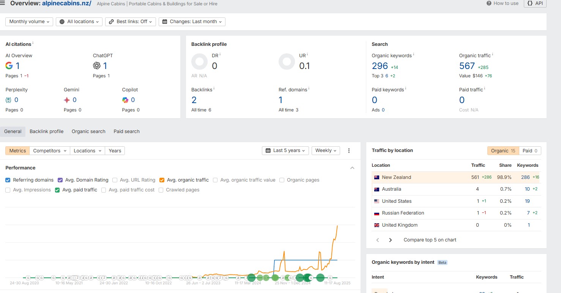This screenshot has height=293, width=561.
Task: Enable the Organic pages checkbox
Action: (282, 180)
